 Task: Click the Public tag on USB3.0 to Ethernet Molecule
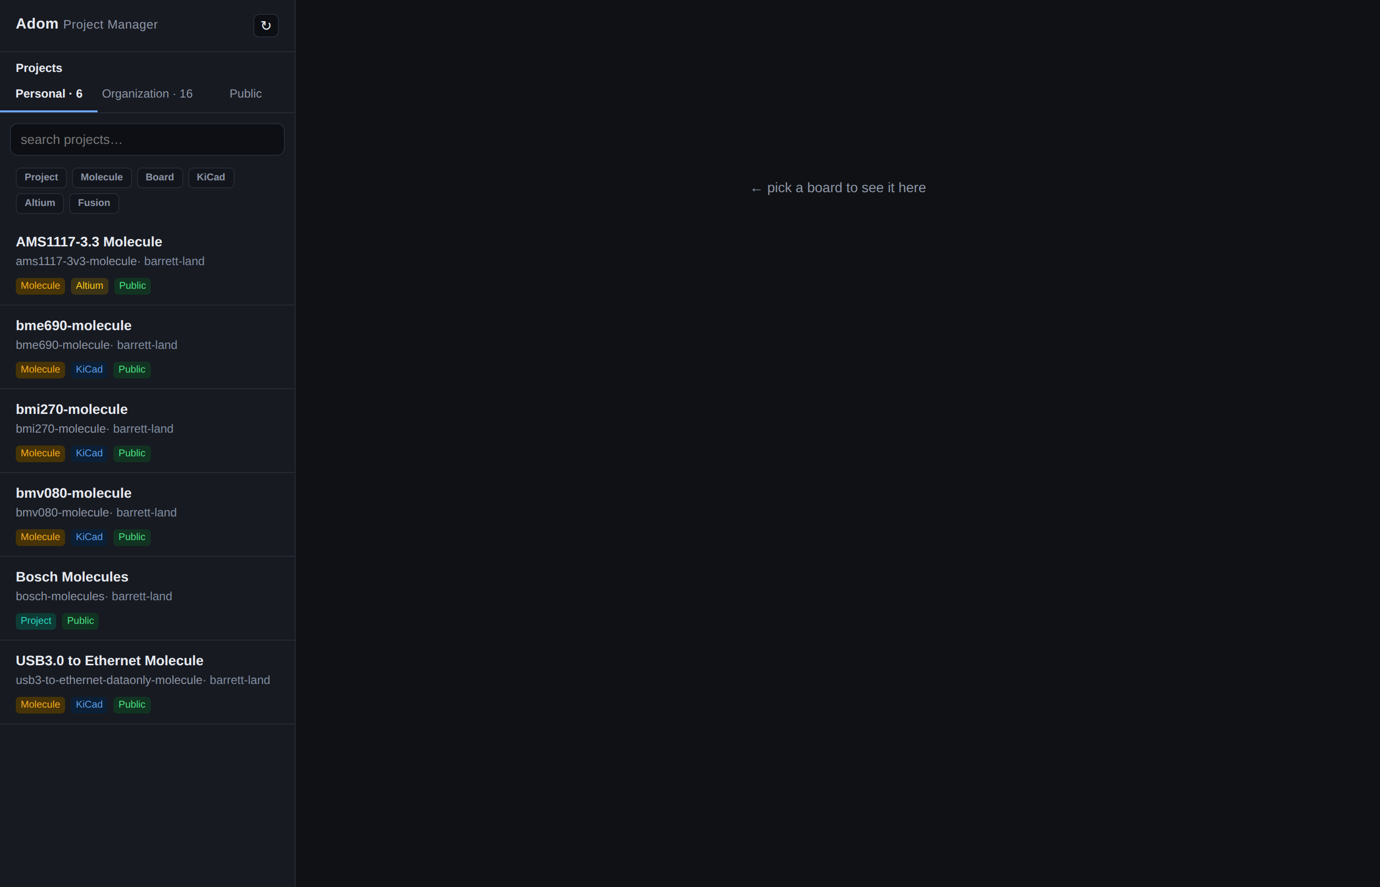pyautogui.click(x=132, y=705)
